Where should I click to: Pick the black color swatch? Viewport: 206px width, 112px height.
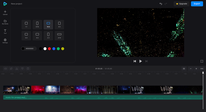41,49
